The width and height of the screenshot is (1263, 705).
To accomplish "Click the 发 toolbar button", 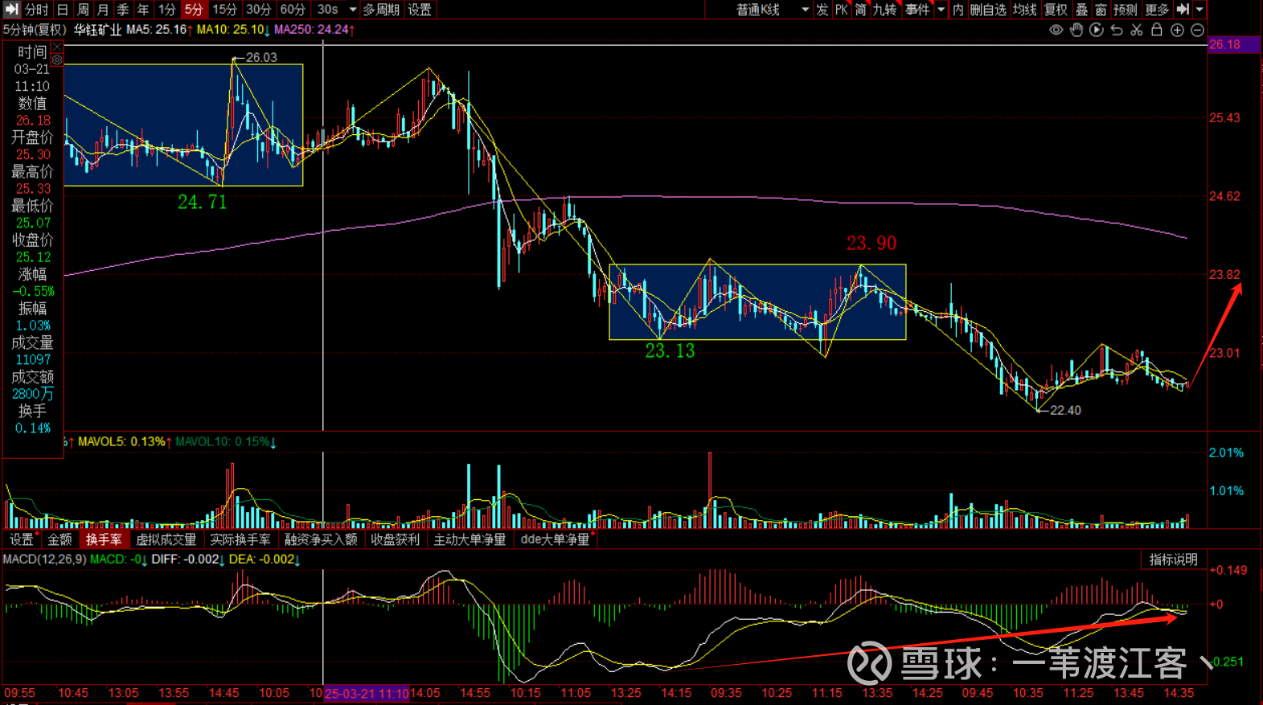I will point(822,10).
